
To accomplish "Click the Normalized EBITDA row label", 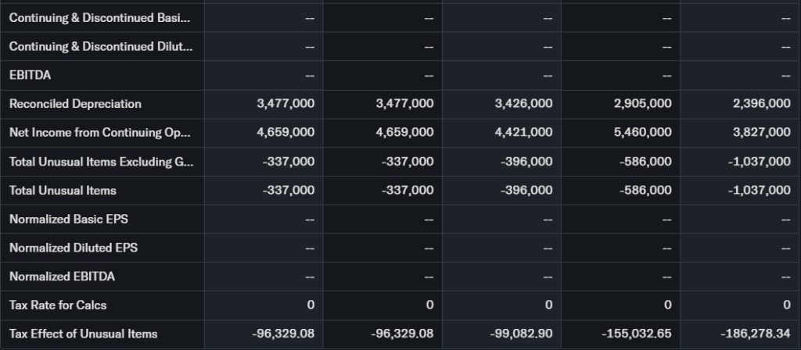I will [x=63, y=277].
